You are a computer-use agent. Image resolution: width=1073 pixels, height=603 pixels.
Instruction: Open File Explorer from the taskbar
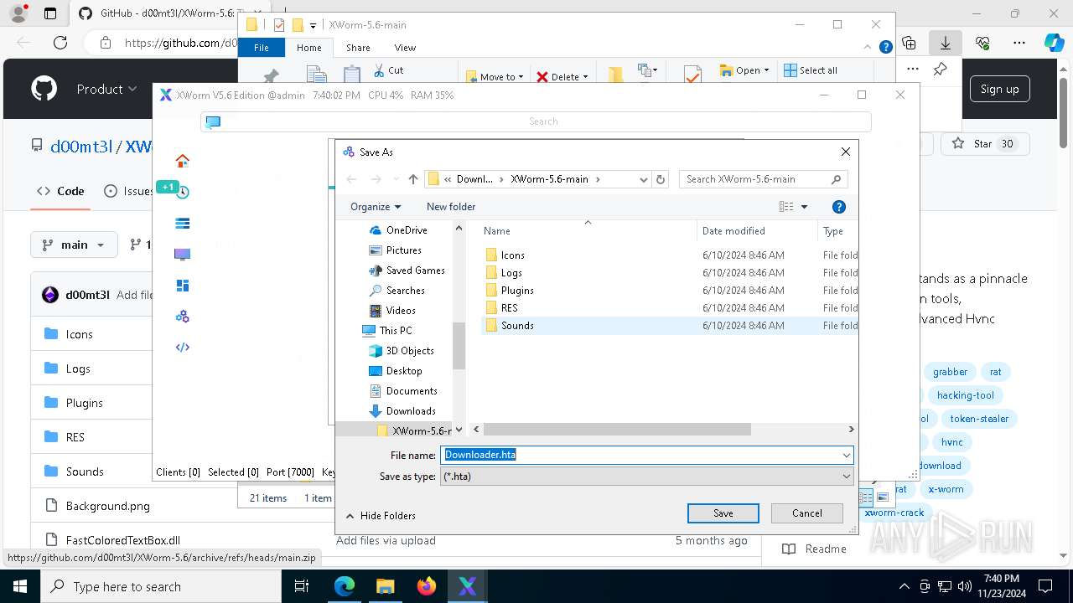coord(386,586)
